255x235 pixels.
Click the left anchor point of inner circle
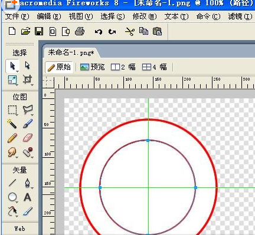coord(100,188)
